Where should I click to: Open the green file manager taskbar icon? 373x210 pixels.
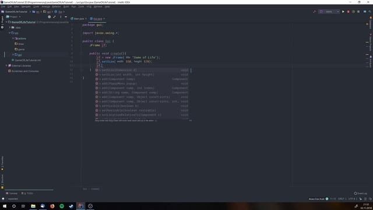click(x=33, y=206)
